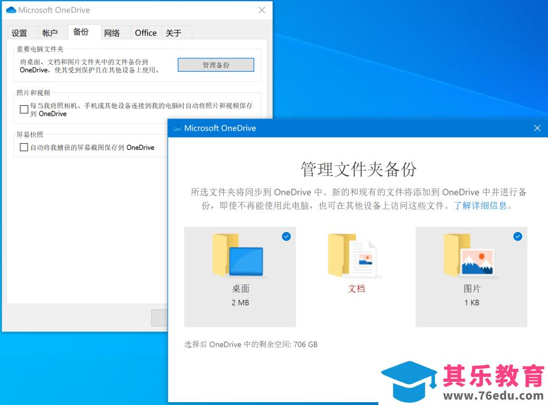Viewport: 548px width, 405px height.
Task: Click the OneDrive cloud icon in settings title
Action: point(11,10)
